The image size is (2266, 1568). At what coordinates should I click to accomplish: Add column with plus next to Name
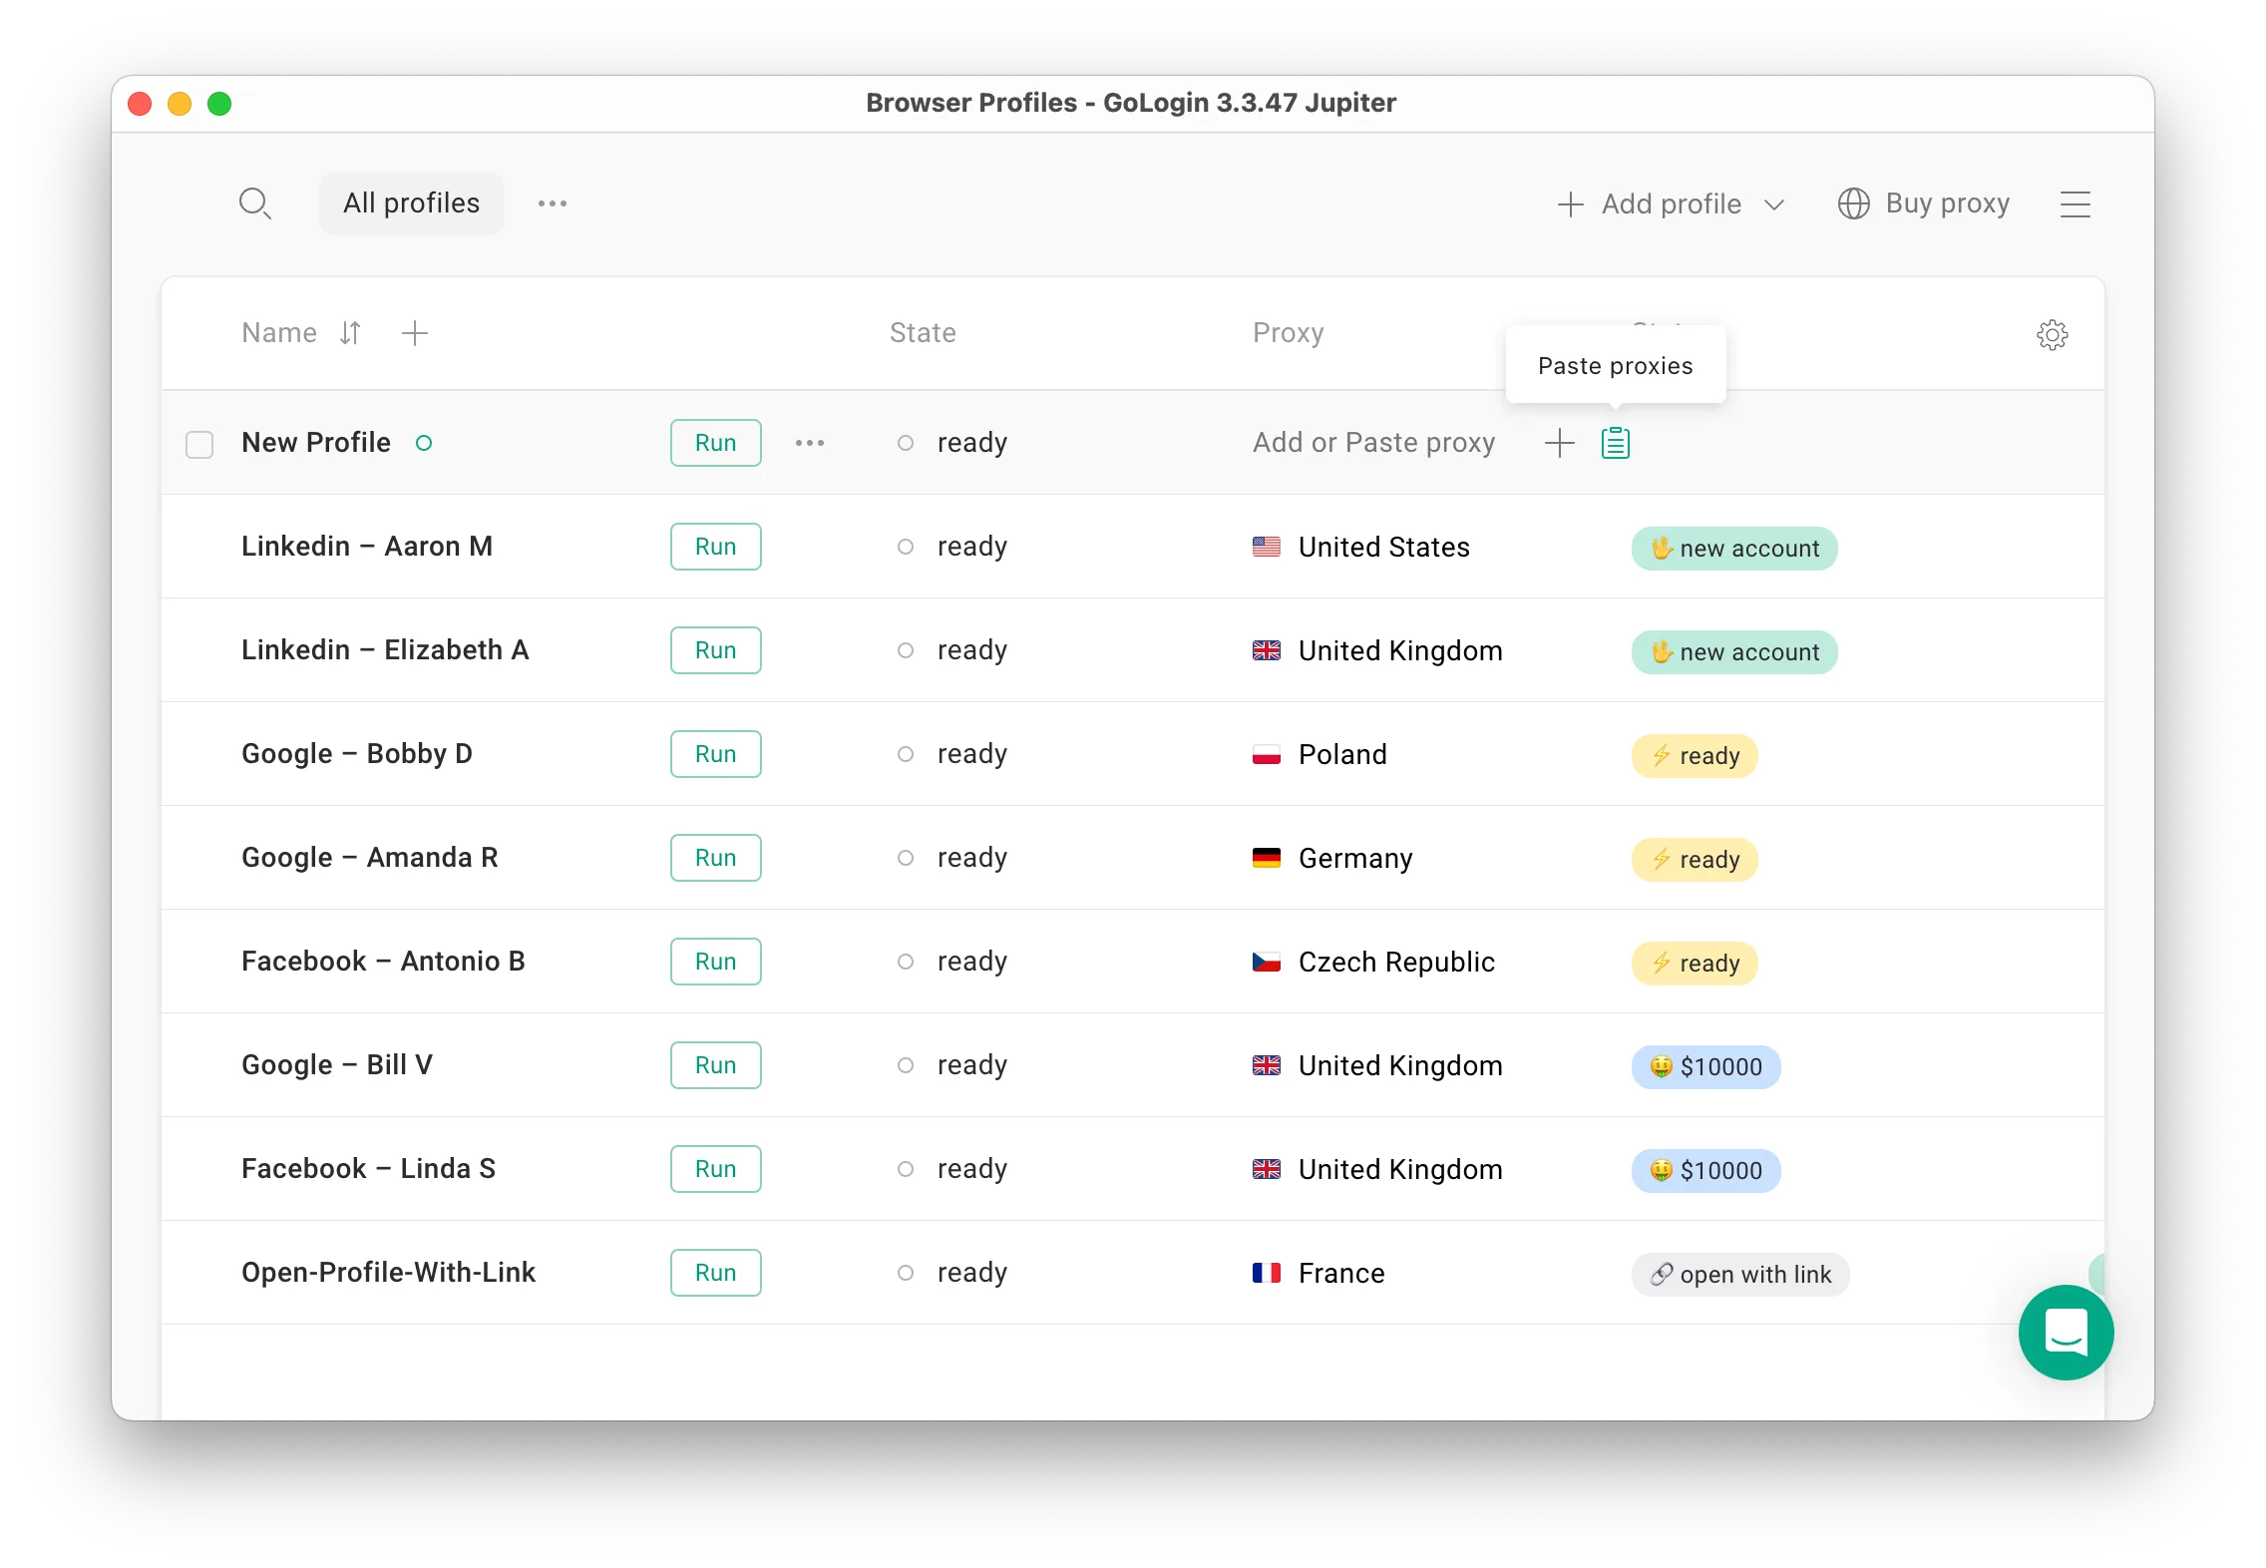(415, 333)
